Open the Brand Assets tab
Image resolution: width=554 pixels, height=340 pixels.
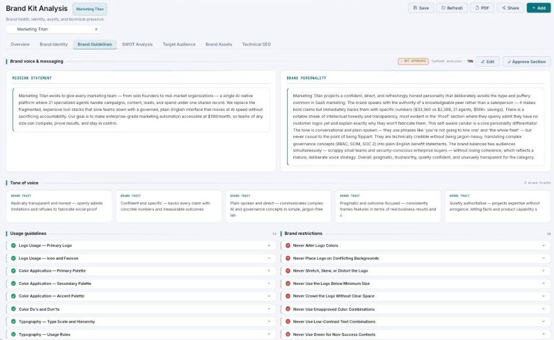219,44
